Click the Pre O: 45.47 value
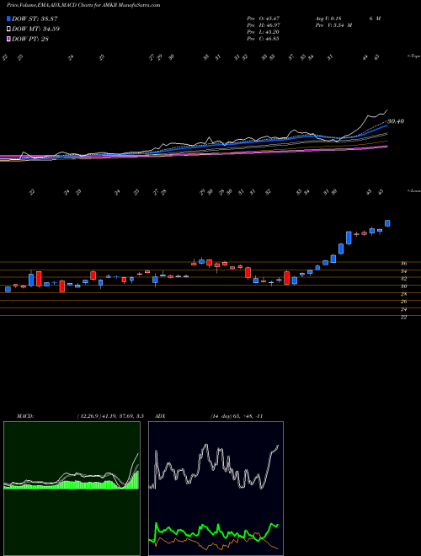The image size is (421, 556). 264,19
